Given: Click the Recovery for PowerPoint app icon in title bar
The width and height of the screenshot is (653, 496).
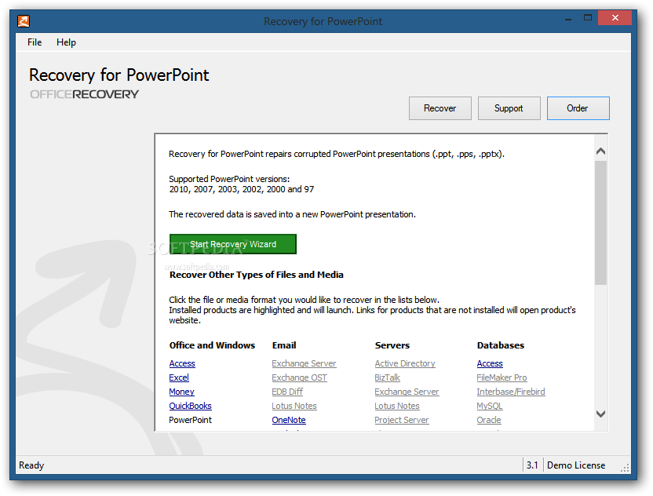Looking at the screenshot, I should (24, 21).
